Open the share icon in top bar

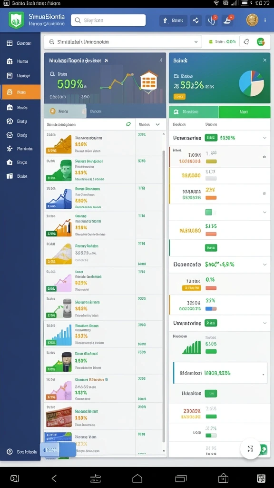(x=196, y=20)
